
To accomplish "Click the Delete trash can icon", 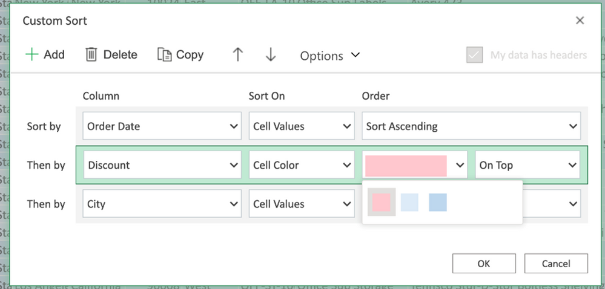I will coord(91,54).
